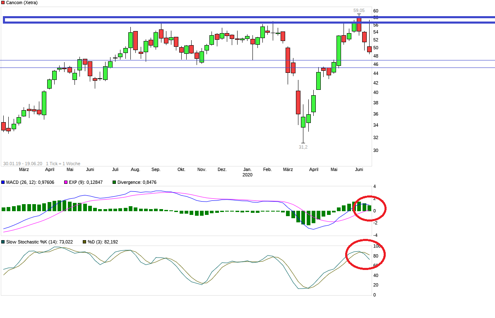Click the red Cancom (Xetra) legend square

3,2
